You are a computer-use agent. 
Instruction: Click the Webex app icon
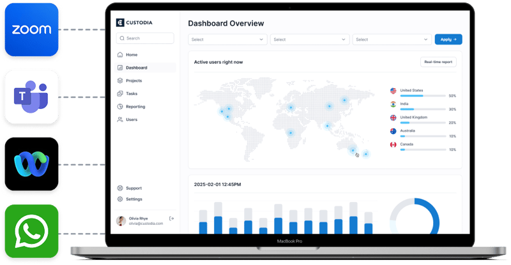click(31, 164)
